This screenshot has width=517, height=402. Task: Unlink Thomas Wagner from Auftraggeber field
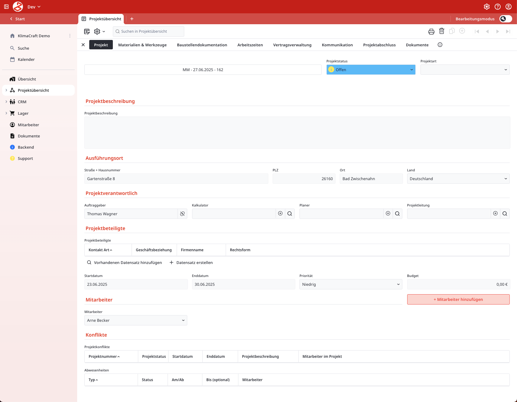click(x=182, y=214)
